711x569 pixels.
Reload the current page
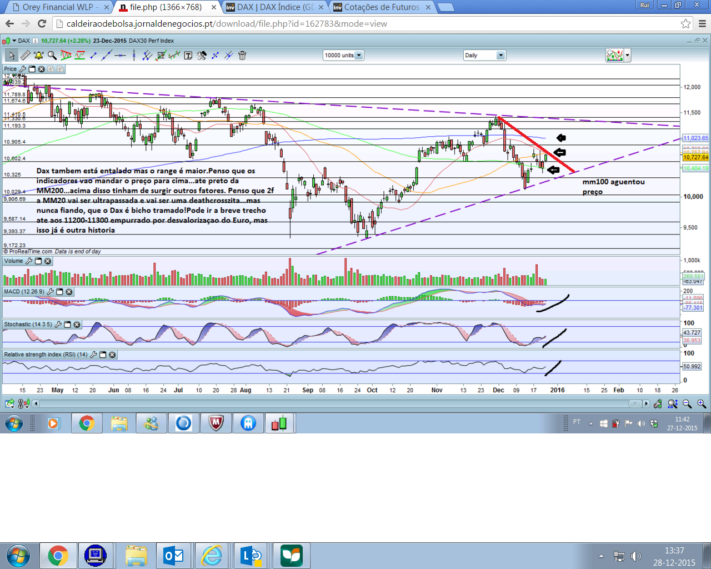click(x=42, y=23)
